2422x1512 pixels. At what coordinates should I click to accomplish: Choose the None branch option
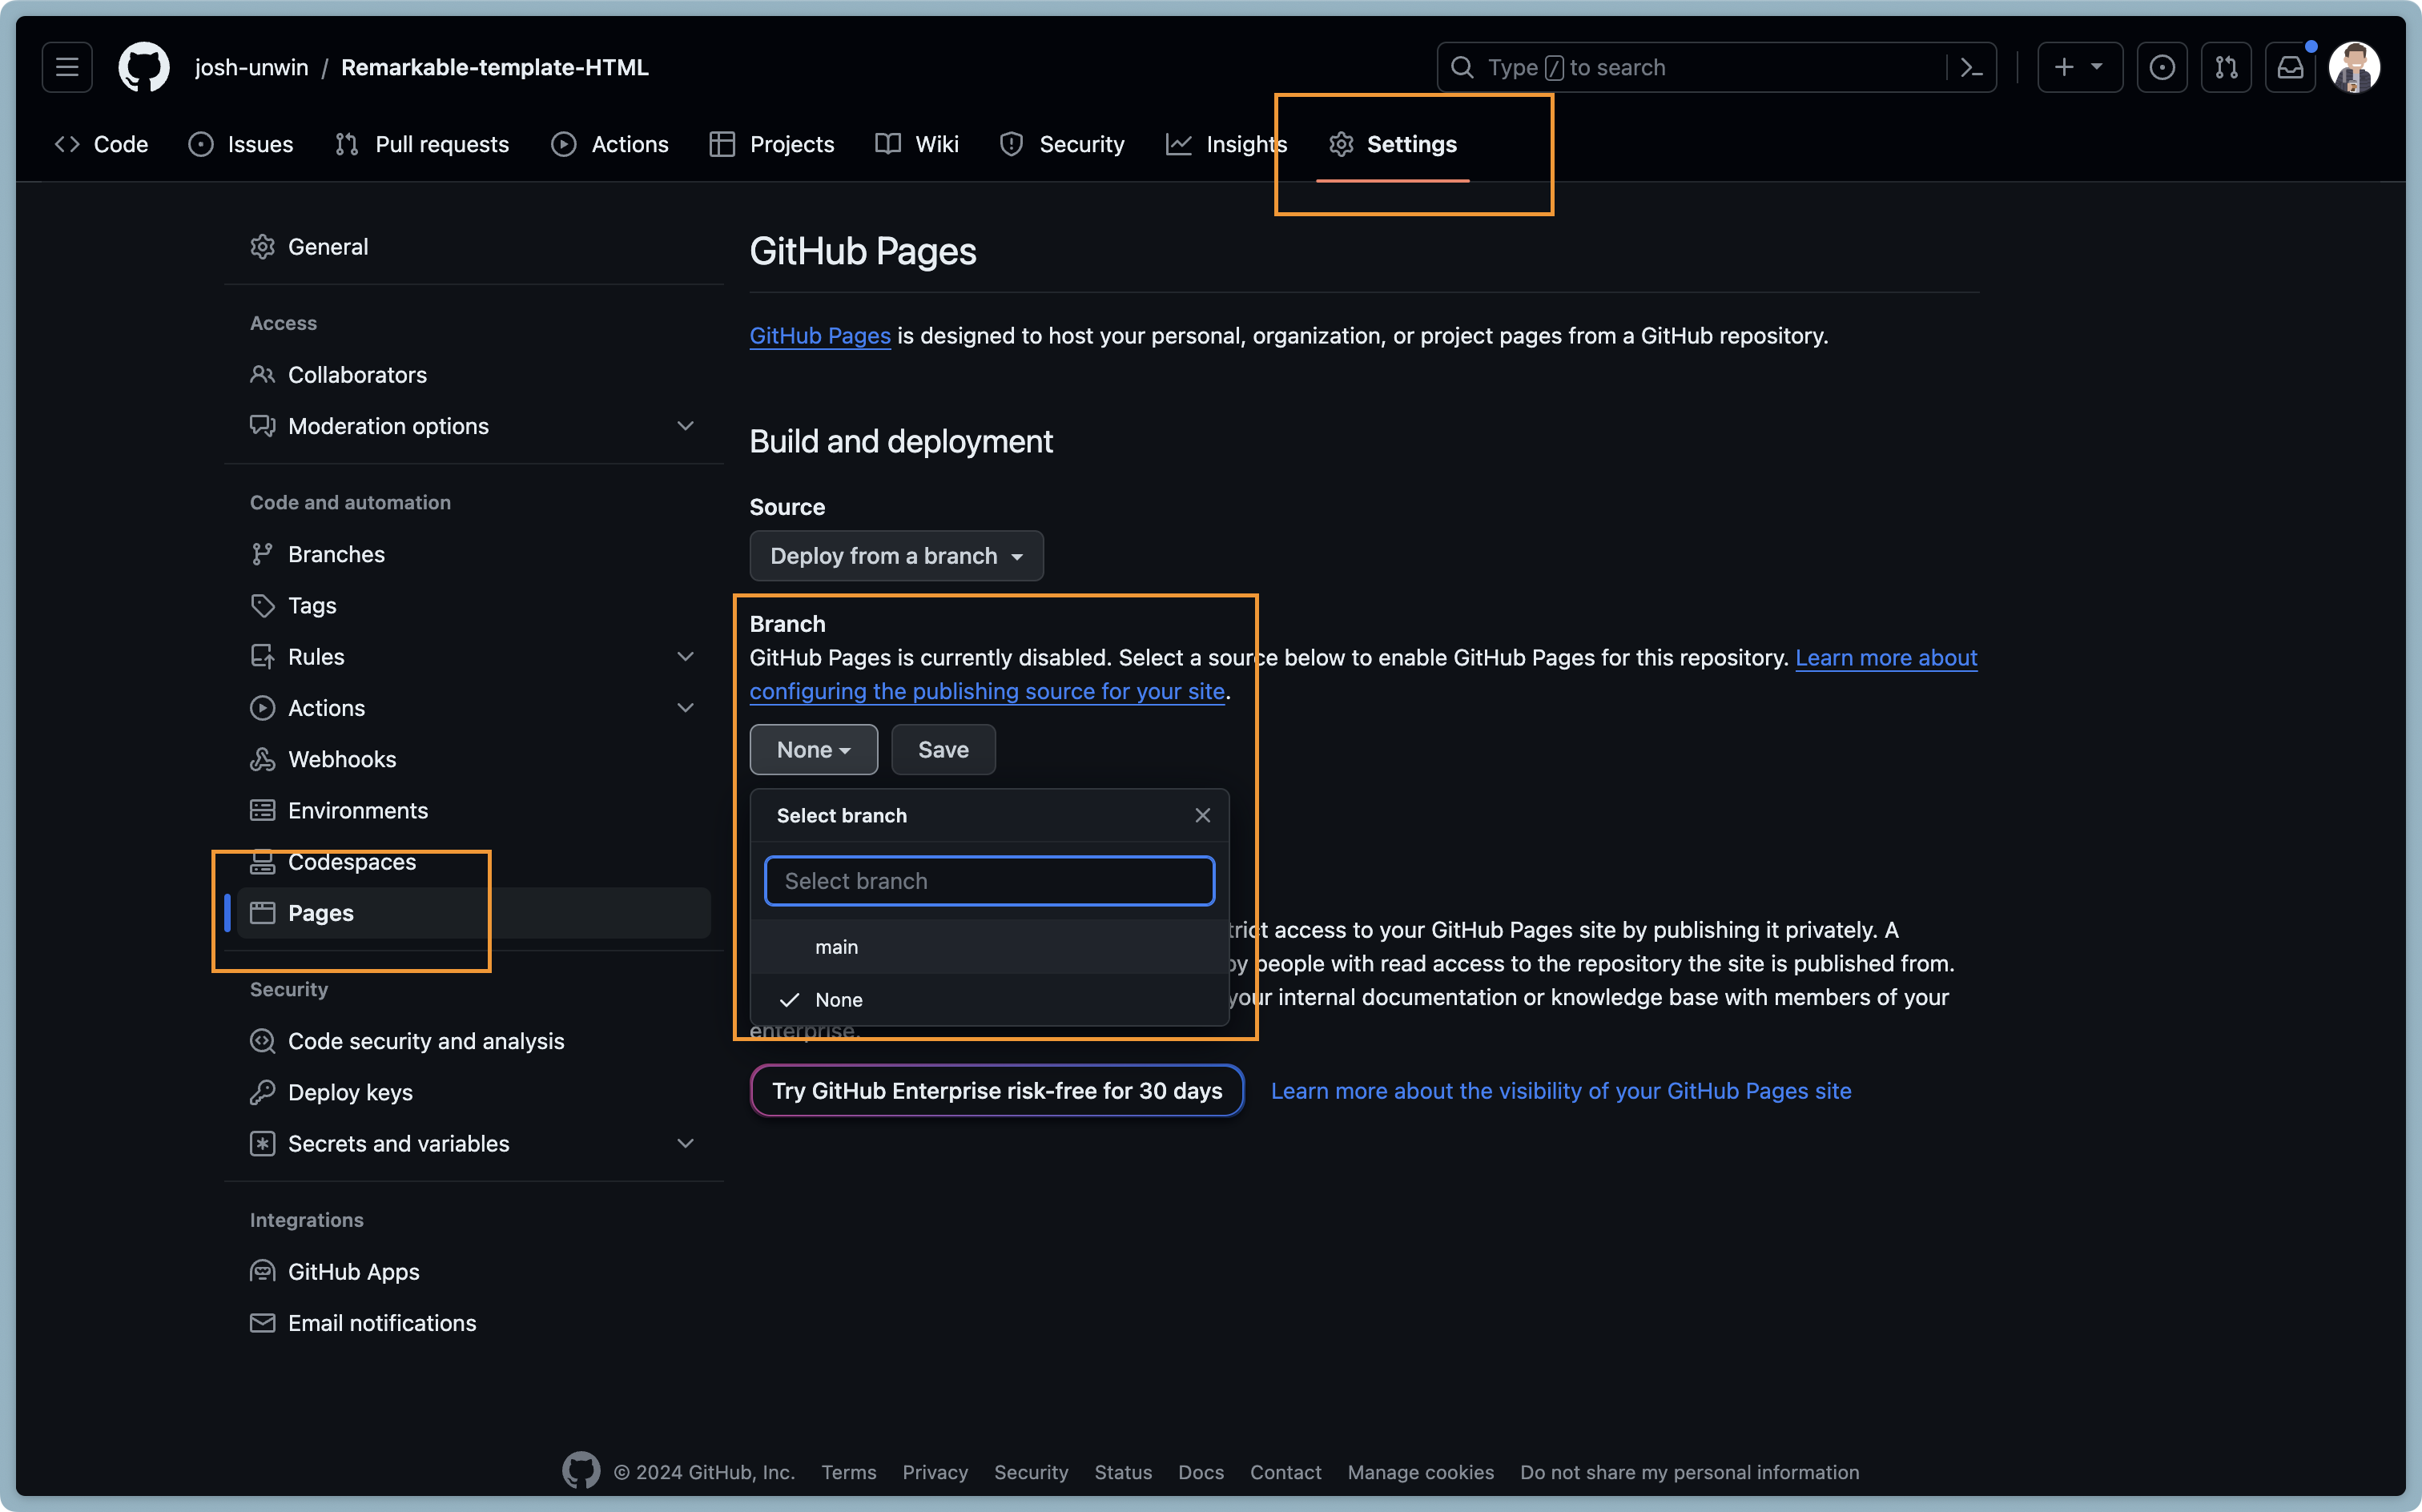point(989,1000)
